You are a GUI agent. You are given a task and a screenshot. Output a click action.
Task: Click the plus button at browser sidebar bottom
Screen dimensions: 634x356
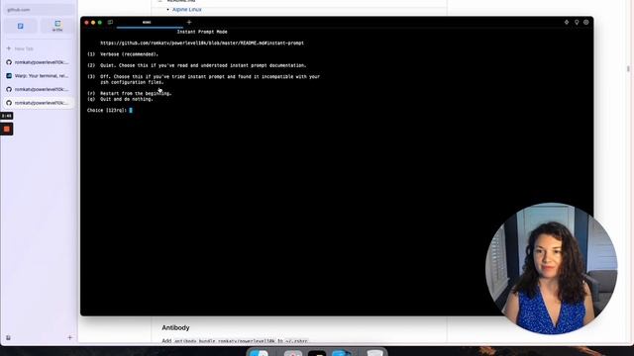click(69, 337)
